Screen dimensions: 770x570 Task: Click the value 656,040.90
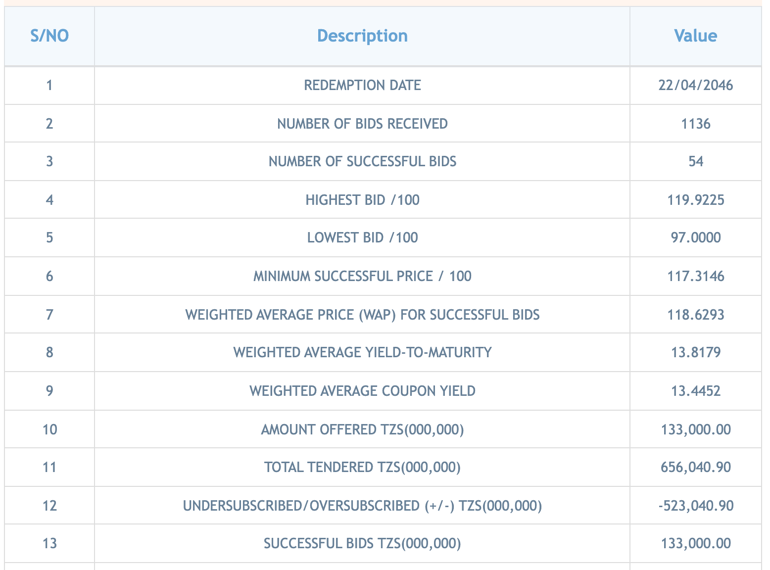coord(695,467)
